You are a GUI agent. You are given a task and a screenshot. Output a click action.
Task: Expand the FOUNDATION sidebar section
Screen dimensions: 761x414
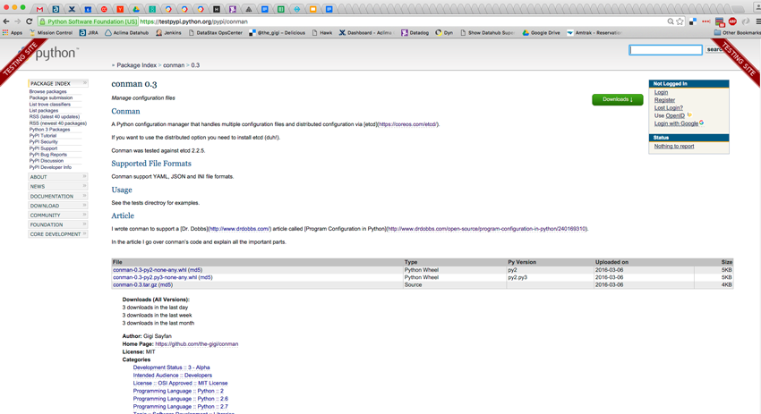click(58, 224)
